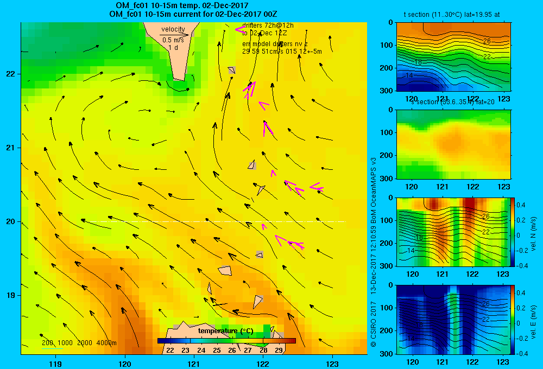Click longitude 123 label below main map

click(x=332, y=364)
